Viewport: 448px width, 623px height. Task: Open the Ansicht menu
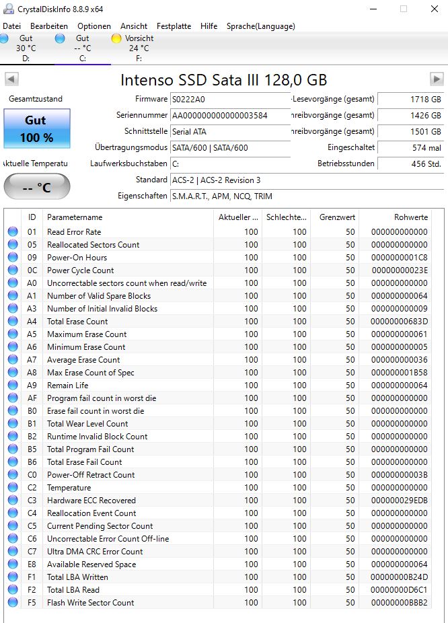(134, 26)
